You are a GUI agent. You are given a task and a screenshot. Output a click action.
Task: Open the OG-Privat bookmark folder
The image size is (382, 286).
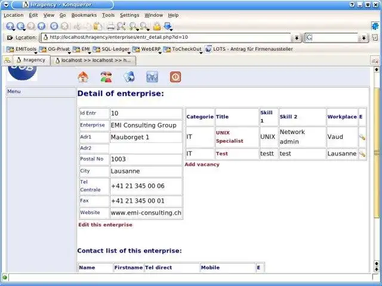(54, 49)
